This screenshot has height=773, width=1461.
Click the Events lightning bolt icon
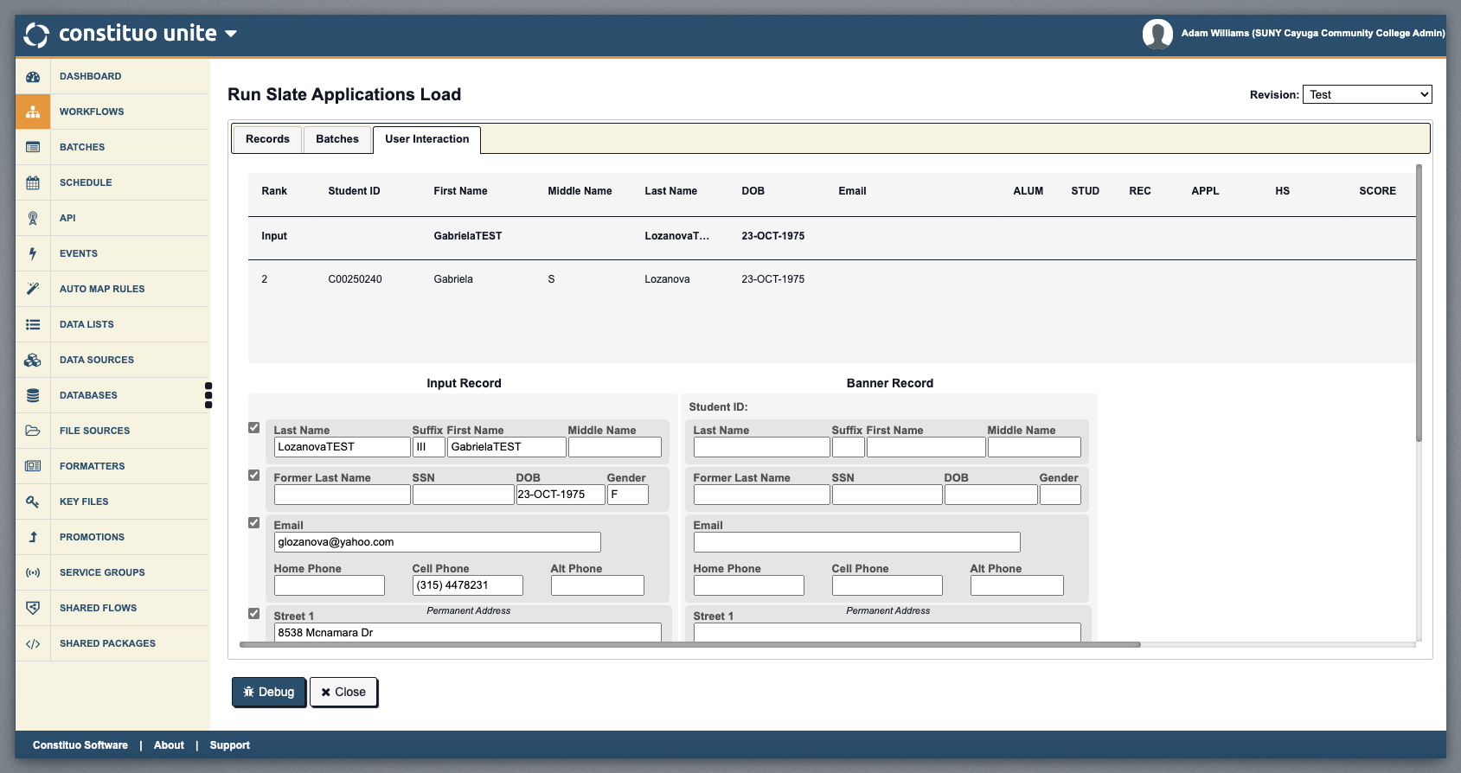(33, 254)
